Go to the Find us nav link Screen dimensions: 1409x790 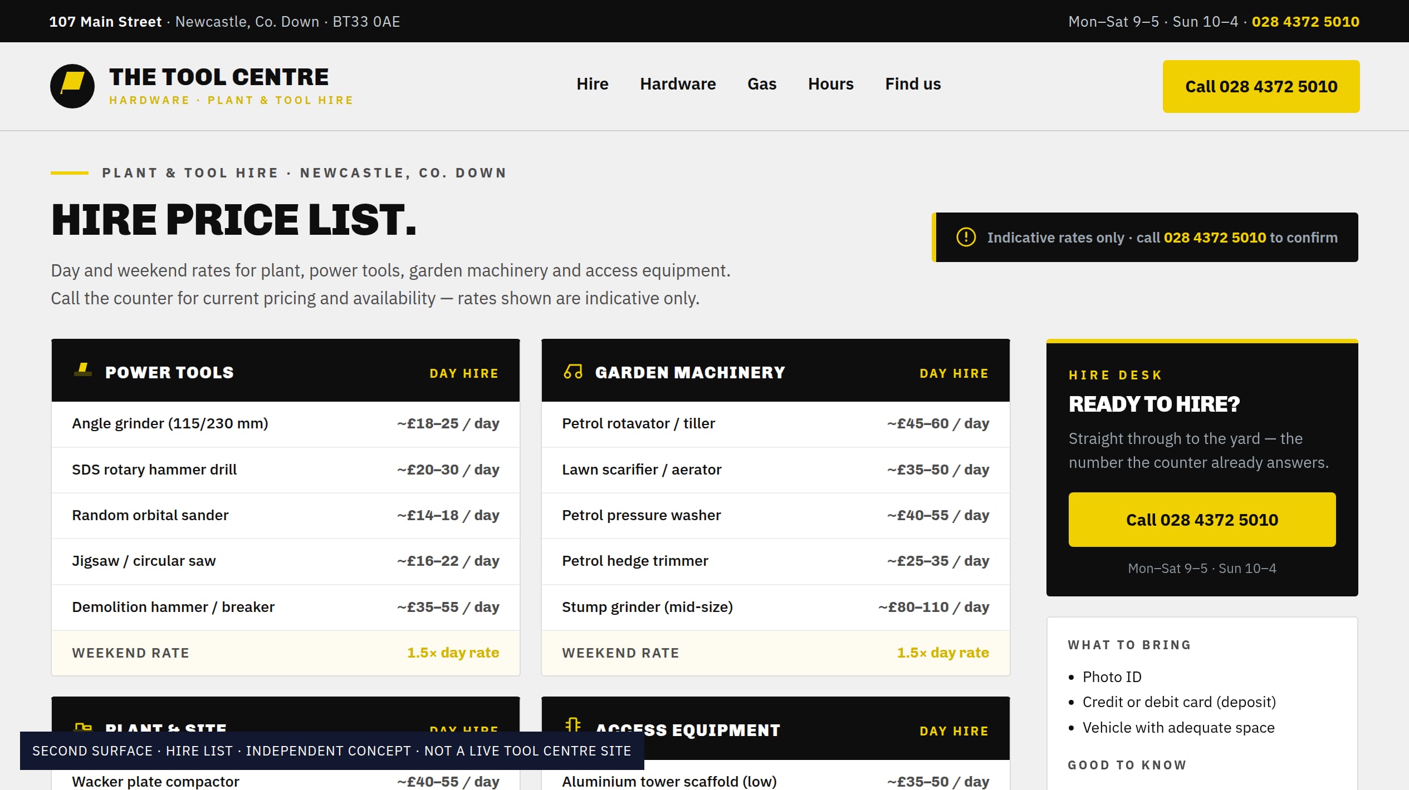click(913, 84)
